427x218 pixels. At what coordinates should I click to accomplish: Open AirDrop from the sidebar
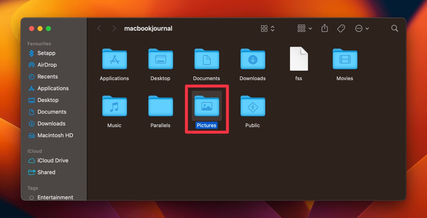coord(46,65)
